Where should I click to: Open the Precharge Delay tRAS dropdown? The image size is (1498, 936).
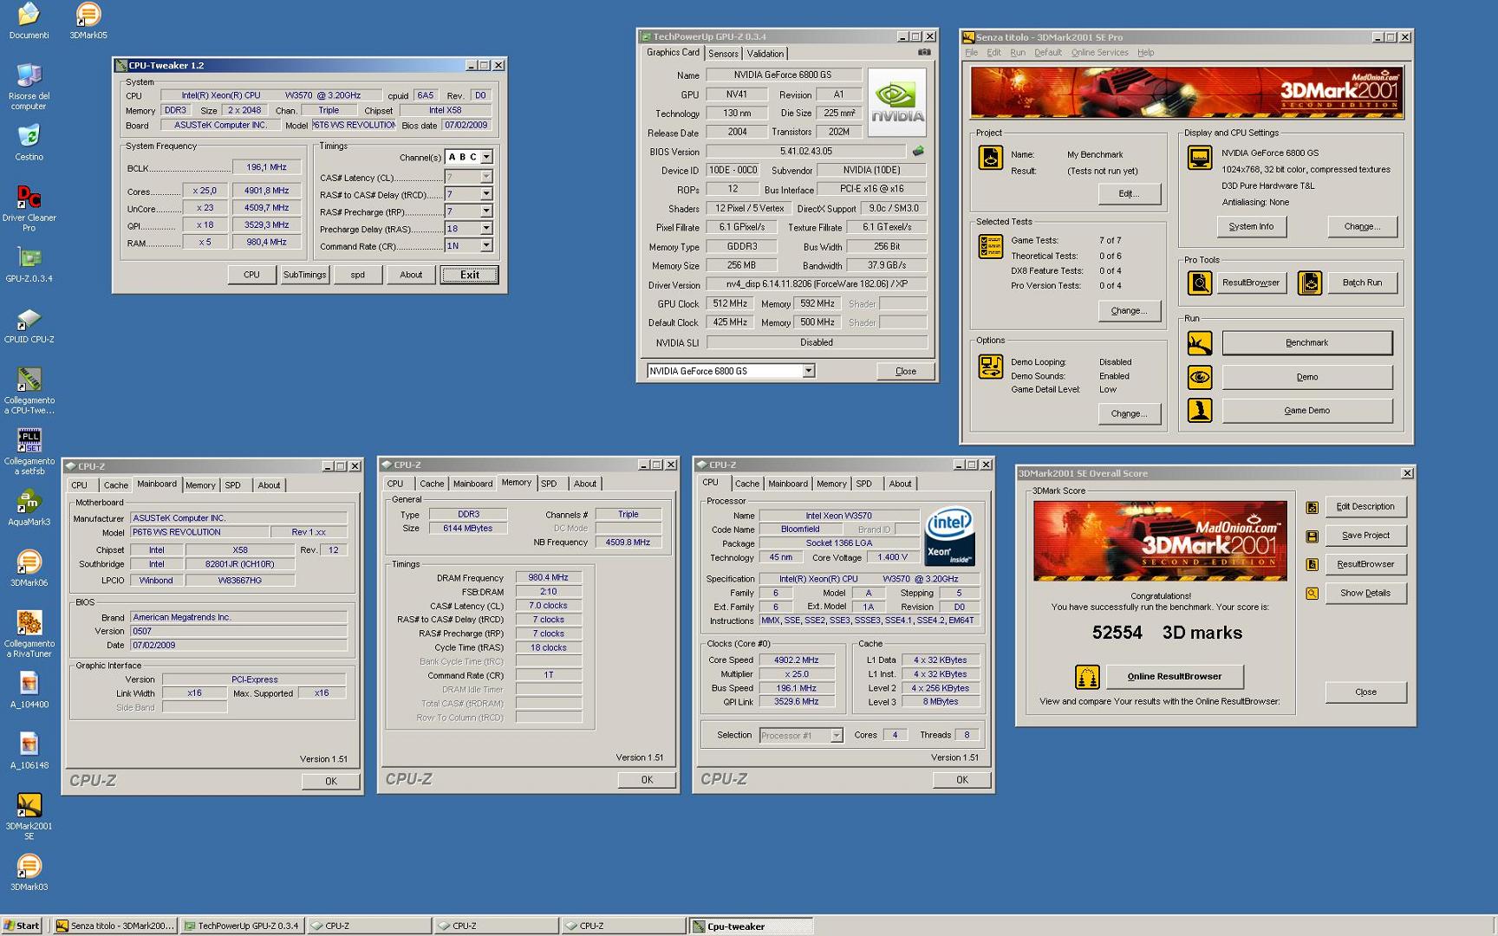(x=486, y=228)
